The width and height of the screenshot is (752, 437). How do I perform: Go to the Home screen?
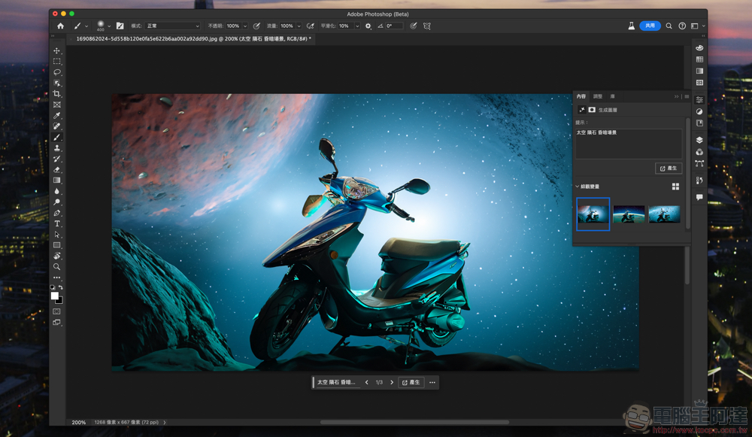[x=60, y=26]
